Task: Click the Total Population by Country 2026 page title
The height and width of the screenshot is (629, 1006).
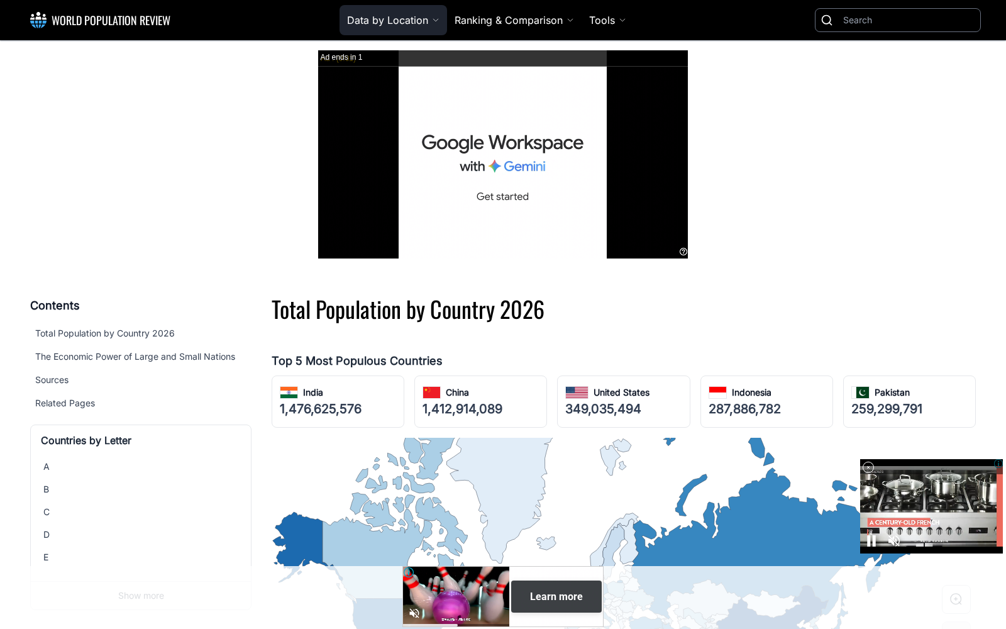Action: [x=408, y=310]
